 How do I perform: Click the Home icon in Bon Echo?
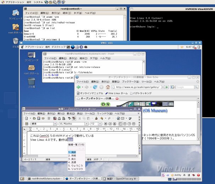pos(108,87)
